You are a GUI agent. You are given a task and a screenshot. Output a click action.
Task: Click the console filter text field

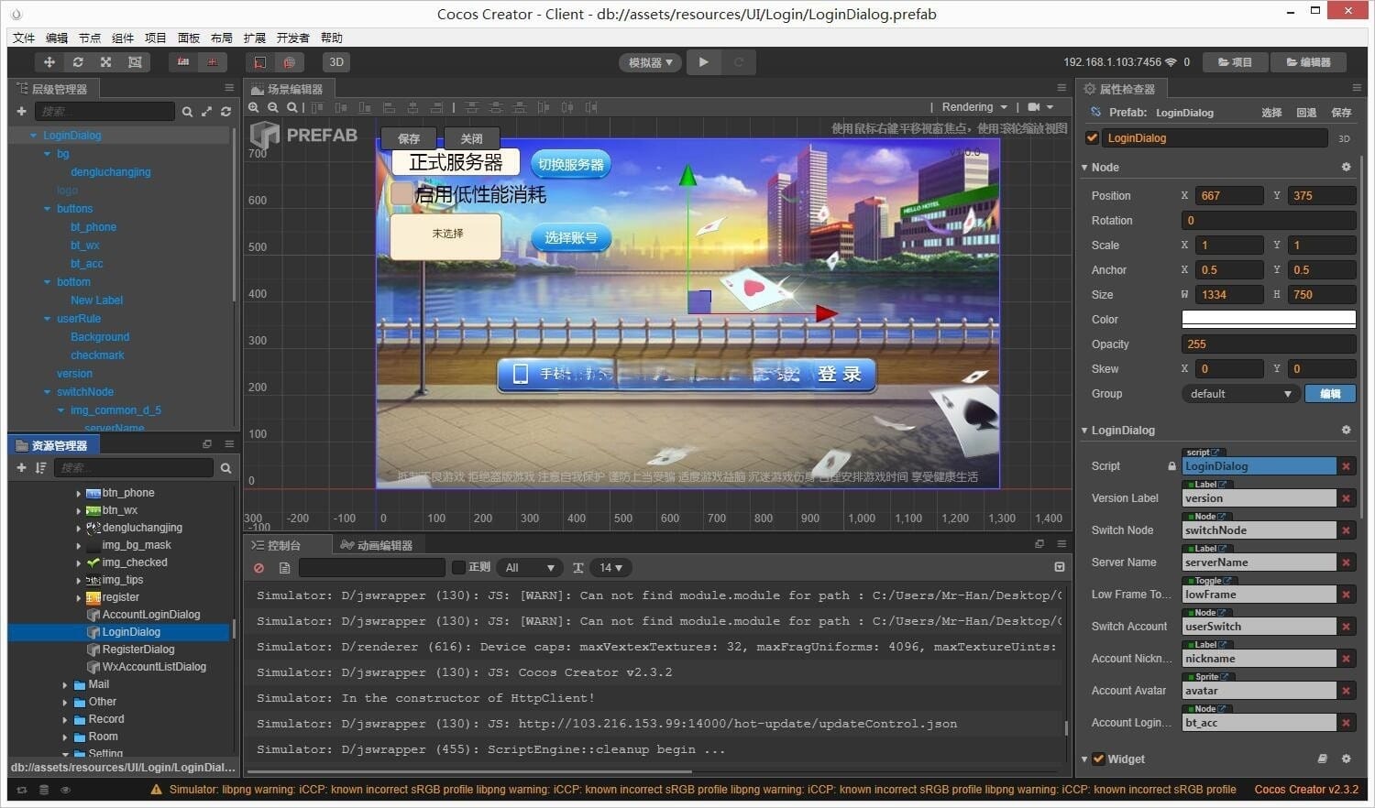pos(372,568)
